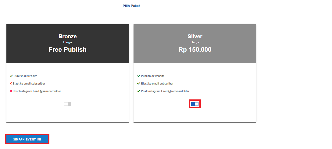
Task: Turn off the Silver package toggle
Action: 195,104
